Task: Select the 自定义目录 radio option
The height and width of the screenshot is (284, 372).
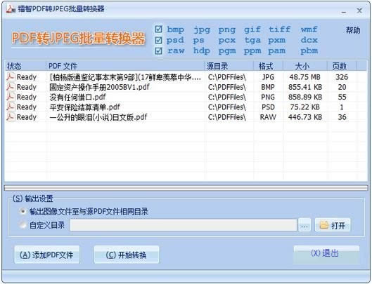Action: [23, 225]
